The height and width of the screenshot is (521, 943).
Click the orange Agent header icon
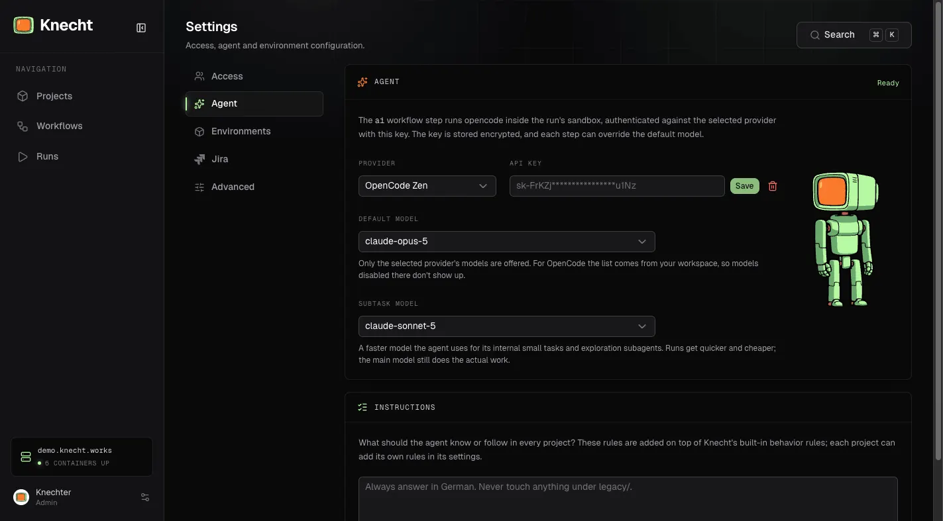pyautogui.click(x=362, y=82)
